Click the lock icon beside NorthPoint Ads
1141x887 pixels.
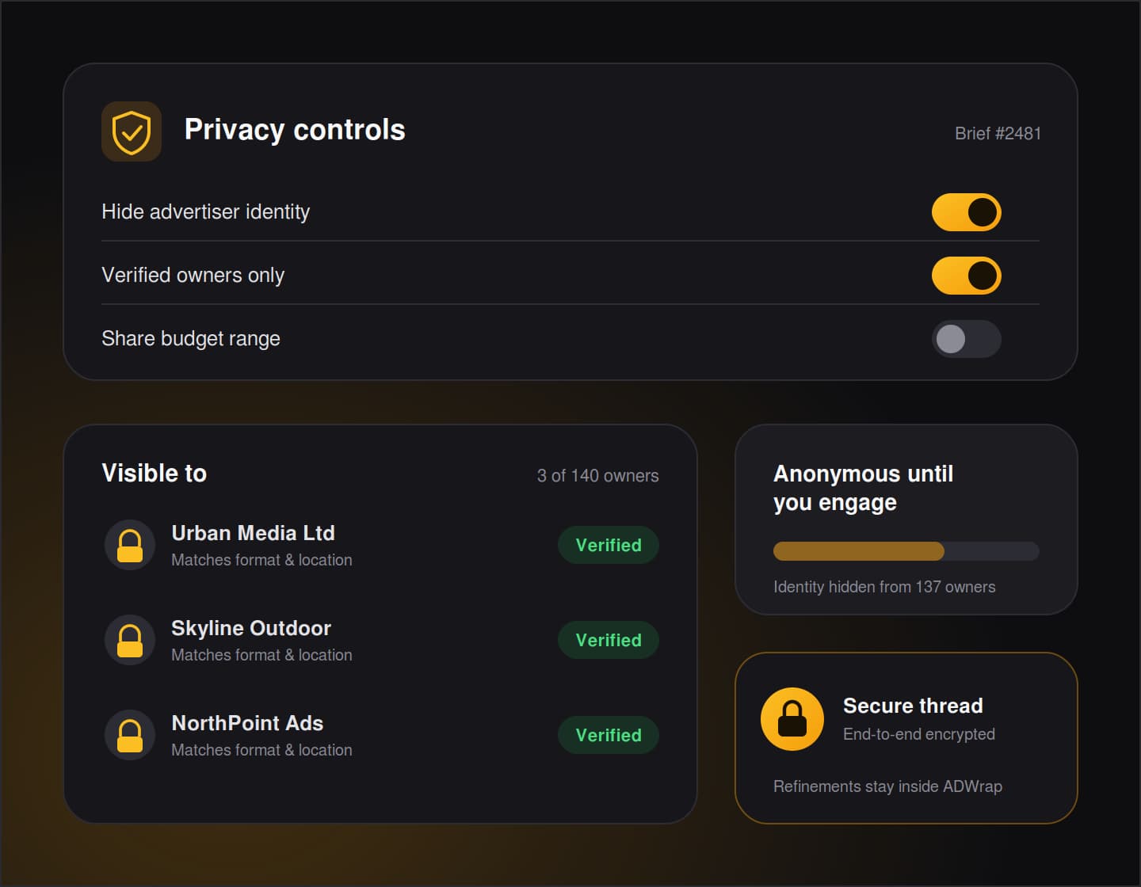coord(130,735)
